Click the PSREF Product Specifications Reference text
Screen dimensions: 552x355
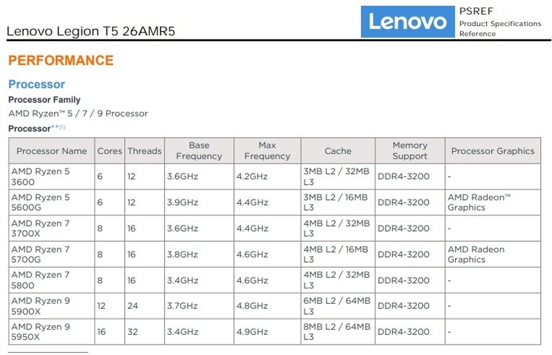(499, 22)
